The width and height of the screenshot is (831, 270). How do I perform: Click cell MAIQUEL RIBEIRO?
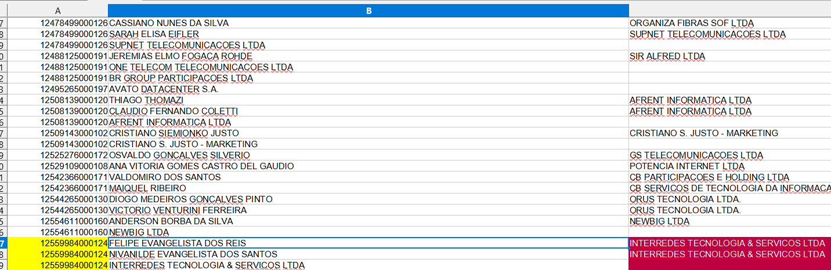(368, 188)
